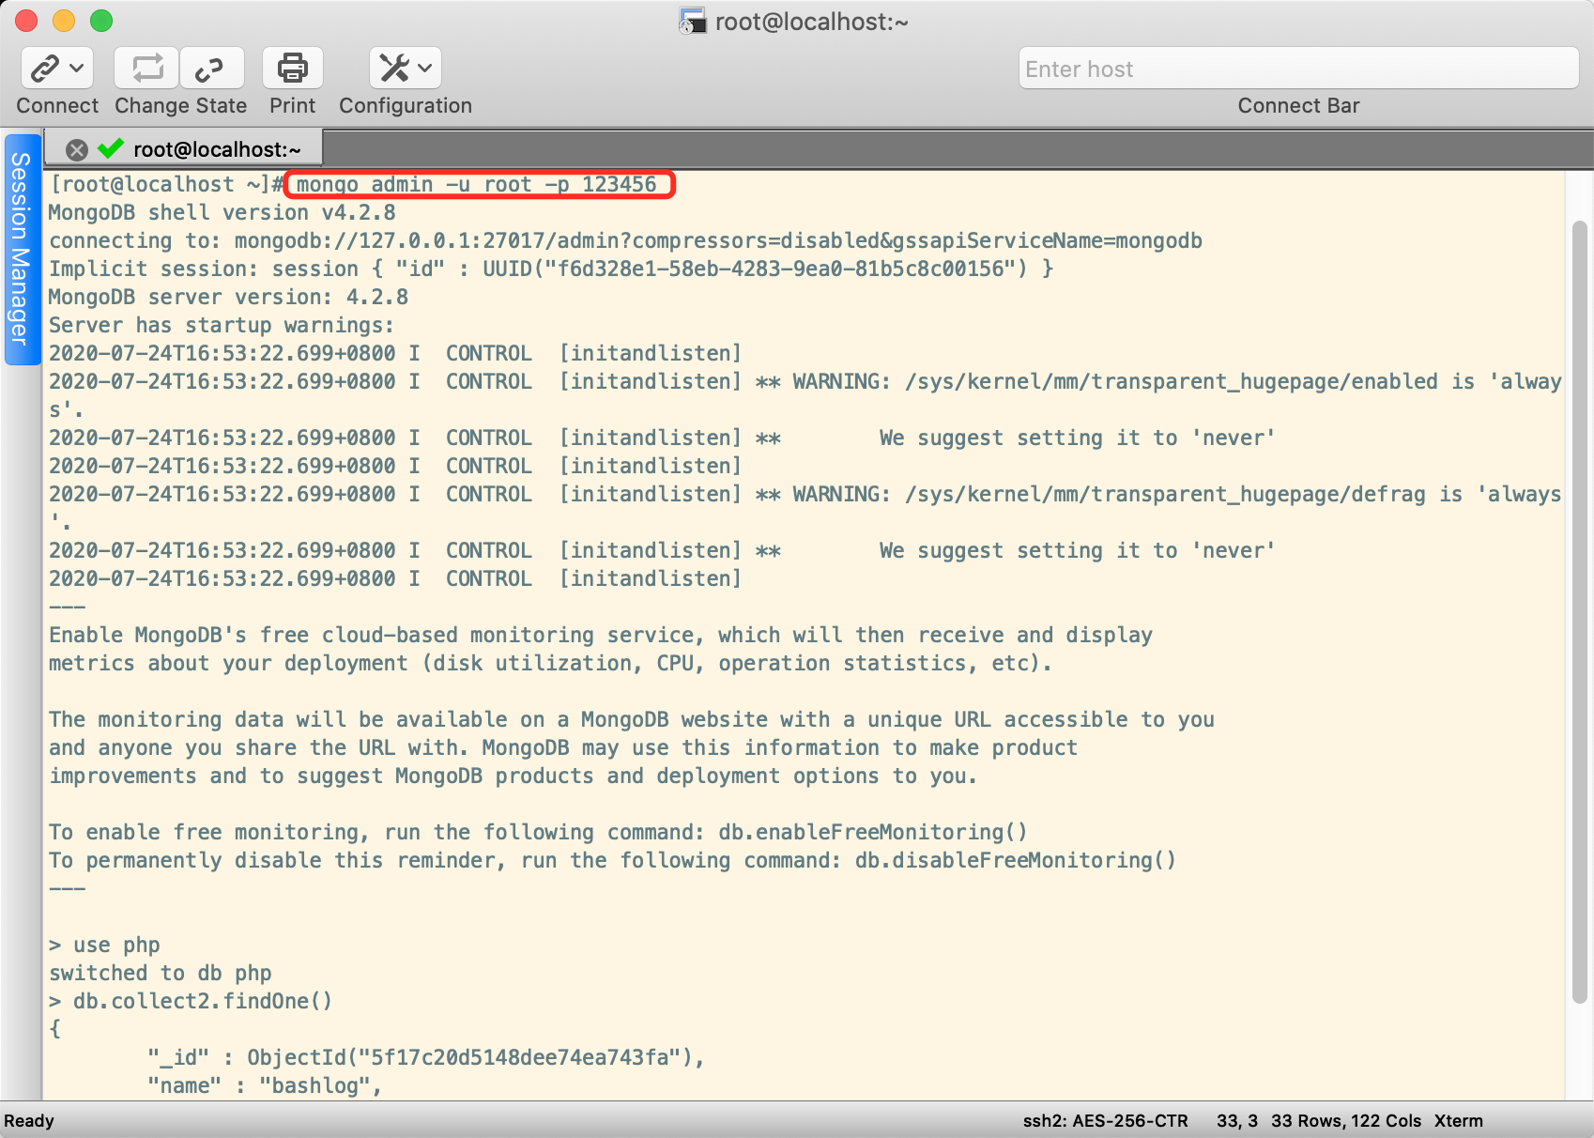Click the Reconnect arrows icon in toolbar
Image resolution: width=1594 pixels, height=1138 pixels.
click(x=147, y=69)
